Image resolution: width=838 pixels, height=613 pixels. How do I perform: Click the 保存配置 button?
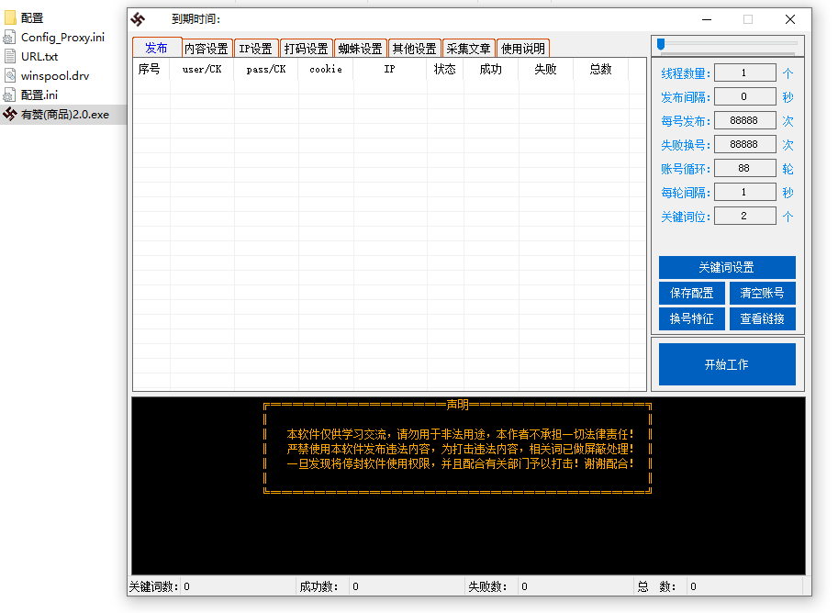pos(691,293)
